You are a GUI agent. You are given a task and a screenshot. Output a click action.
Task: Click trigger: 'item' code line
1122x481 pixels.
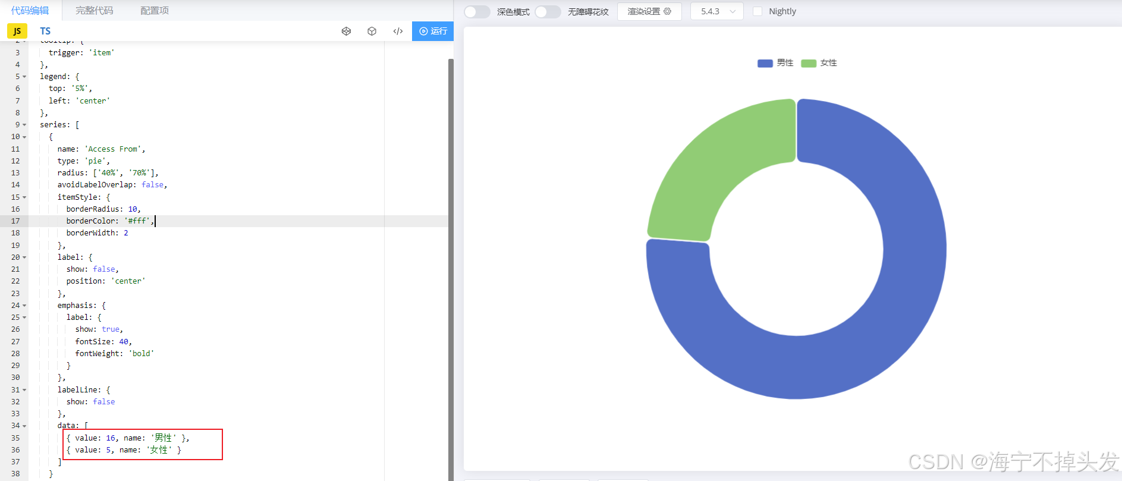coord(81,53)
